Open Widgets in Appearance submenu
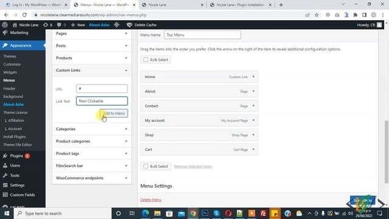The height and width of the screenshot is (219, 389). [10, 72]
